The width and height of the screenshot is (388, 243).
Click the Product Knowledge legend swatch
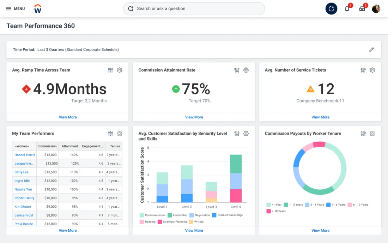[x=214, y=215]
